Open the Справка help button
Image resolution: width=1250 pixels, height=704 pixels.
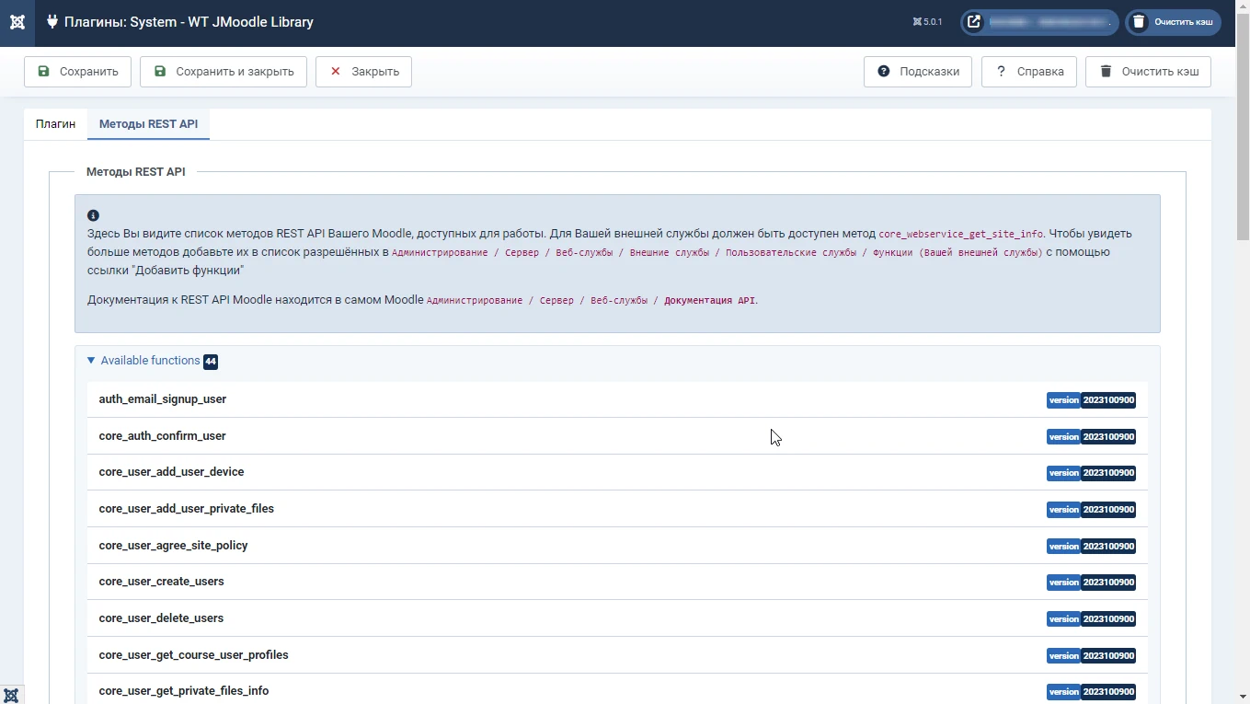(1028, 72)
